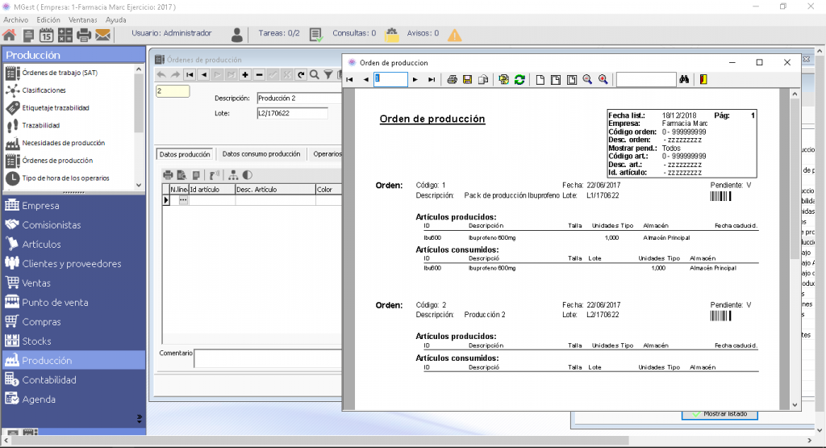Viewport: 826px width, 448px height.
Task: Click the green refresh arrows icon
Action: (x=519, y=80)
